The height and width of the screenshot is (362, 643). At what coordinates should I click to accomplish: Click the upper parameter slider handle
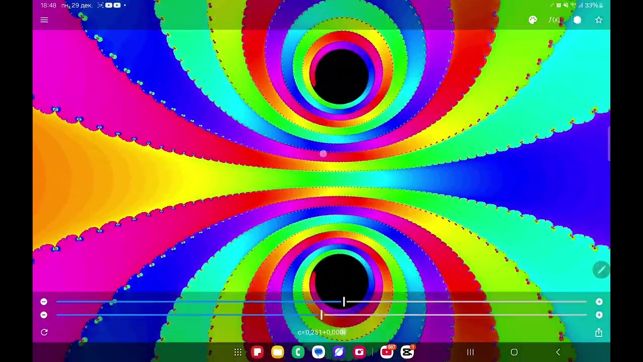[x=344, y=302]
